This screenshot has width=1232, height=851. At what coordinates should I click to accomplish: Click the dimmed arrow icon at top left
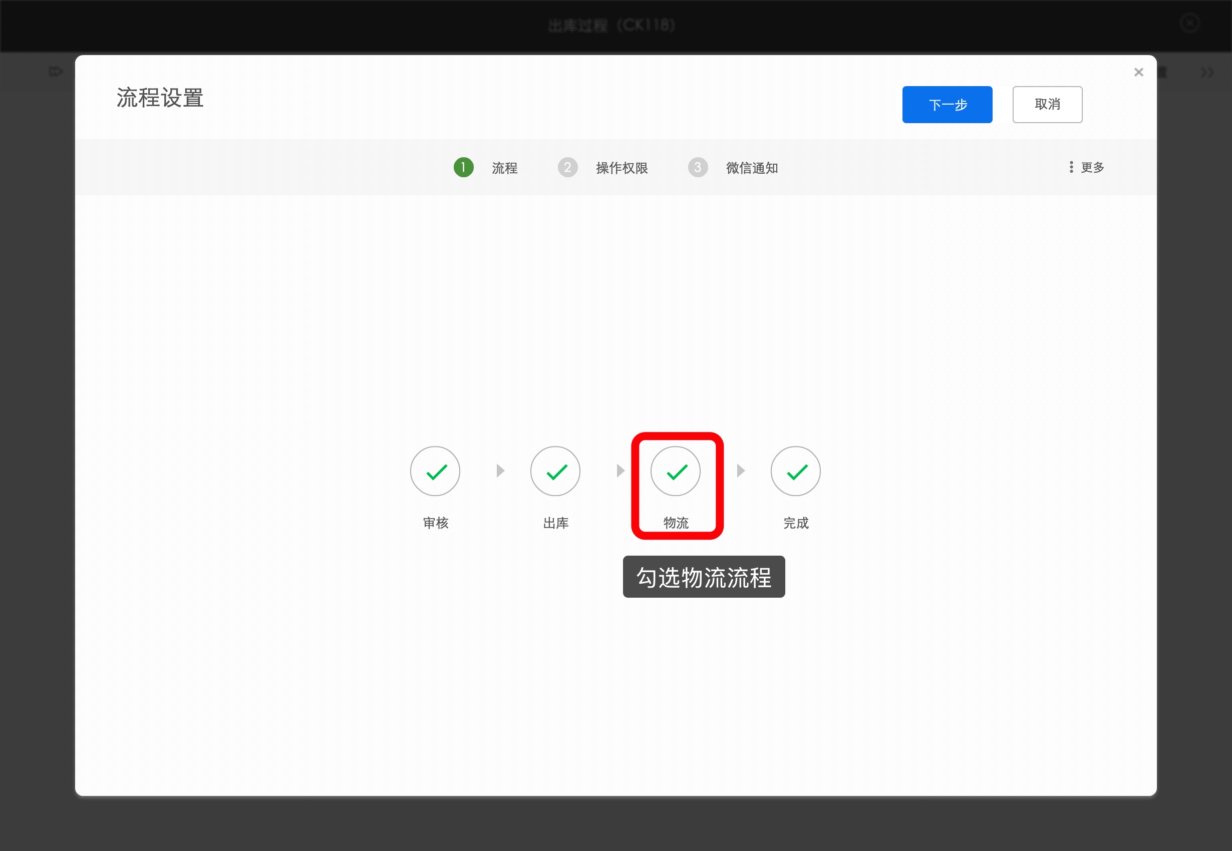56,72
